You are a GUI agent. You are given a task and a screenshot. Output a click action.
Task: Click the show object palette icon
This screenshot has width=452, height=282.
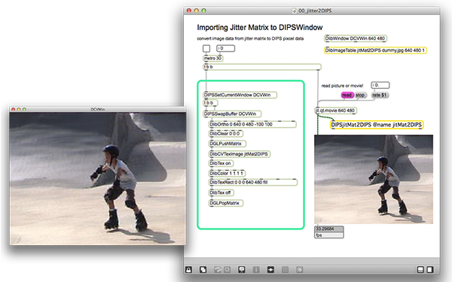[270, 270]
